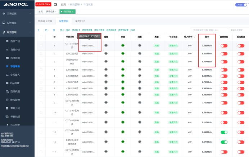Open 直播节目 in the sidebar
This screenshot has height=157, width=249.
[15, 41]
